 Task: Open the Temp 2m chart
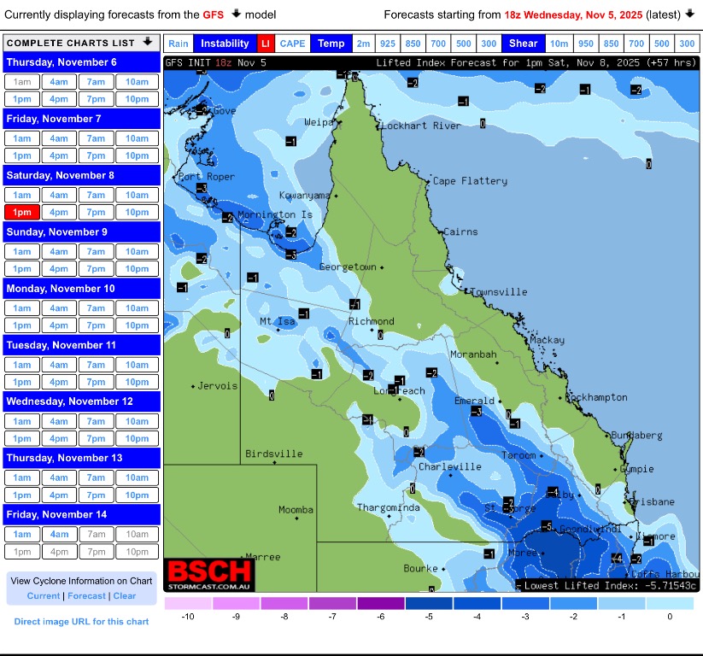364,44
